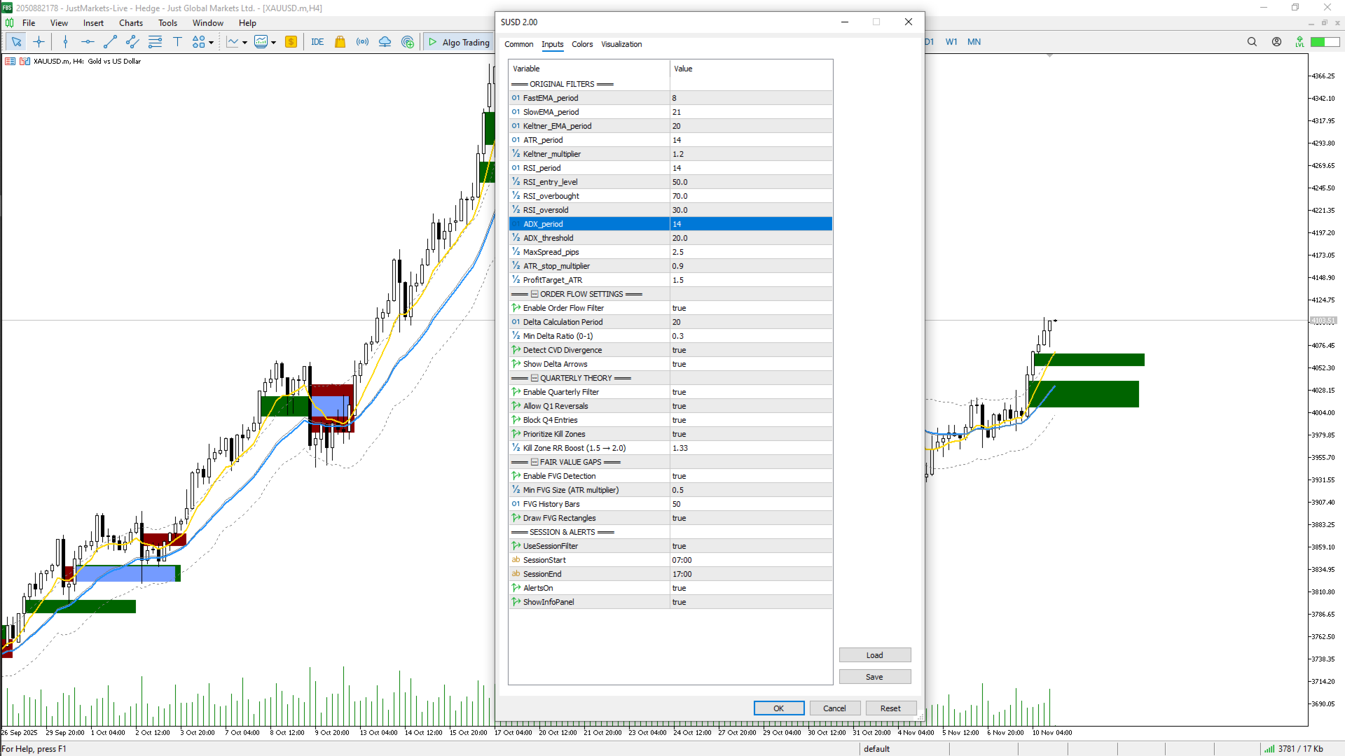Pick the vertical line drawing tool
Image resolution: width=1345 pixels, height=756 pixels.
tap(65, 42)
